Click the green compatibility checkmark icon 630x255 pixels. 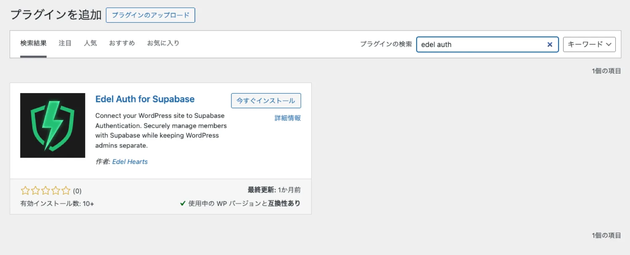point(182,203)
